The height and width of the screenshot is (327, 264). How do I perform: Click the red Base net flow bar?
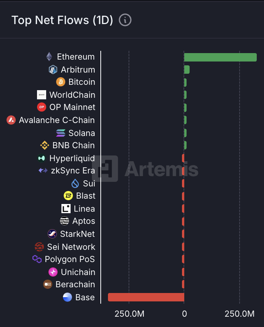pyautogui.click(x=146, y=297)
